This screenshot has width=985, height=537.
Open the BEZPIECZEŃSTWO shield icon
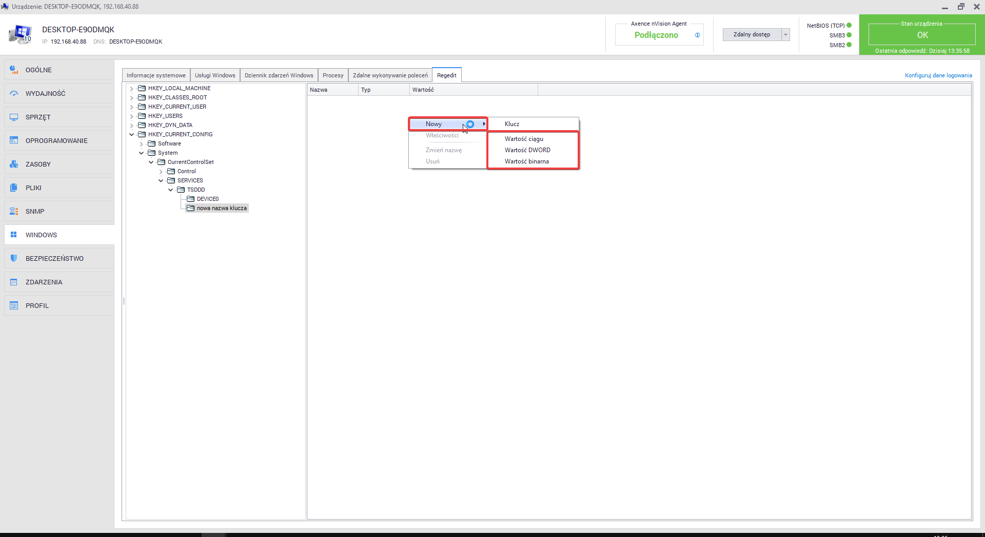pyautogui.click(x=14, y=258)
